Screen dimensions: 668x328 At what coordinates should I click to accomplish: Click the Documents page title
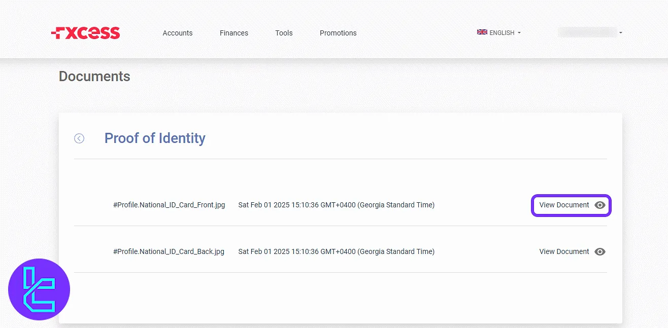(94, 77)
